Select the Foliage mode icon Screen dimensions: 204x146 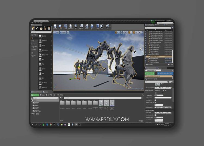point(45,28)
